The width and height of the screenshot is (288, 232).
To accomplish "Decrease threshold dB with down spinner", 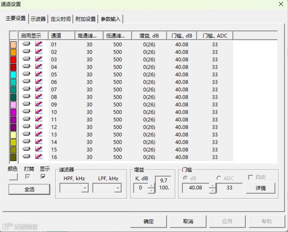I will 212,190.
